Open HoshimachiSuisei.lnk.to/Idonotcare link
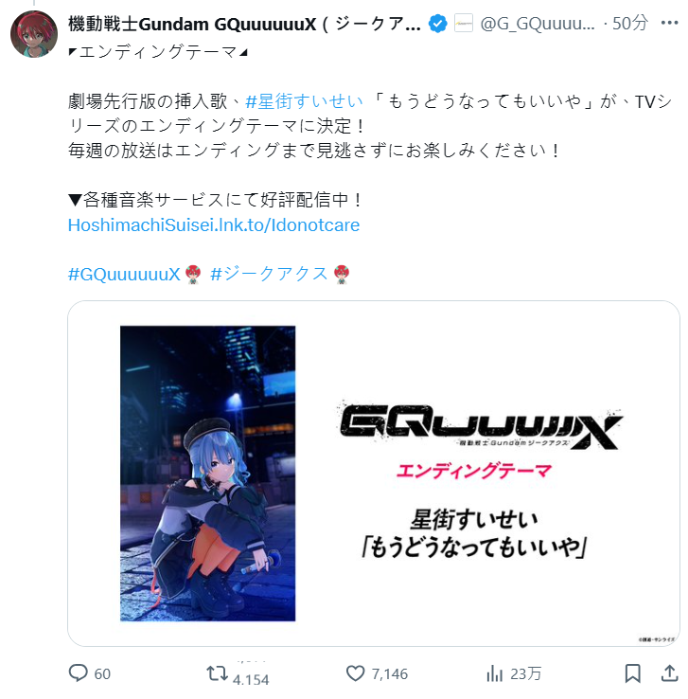 click(214, 225)
